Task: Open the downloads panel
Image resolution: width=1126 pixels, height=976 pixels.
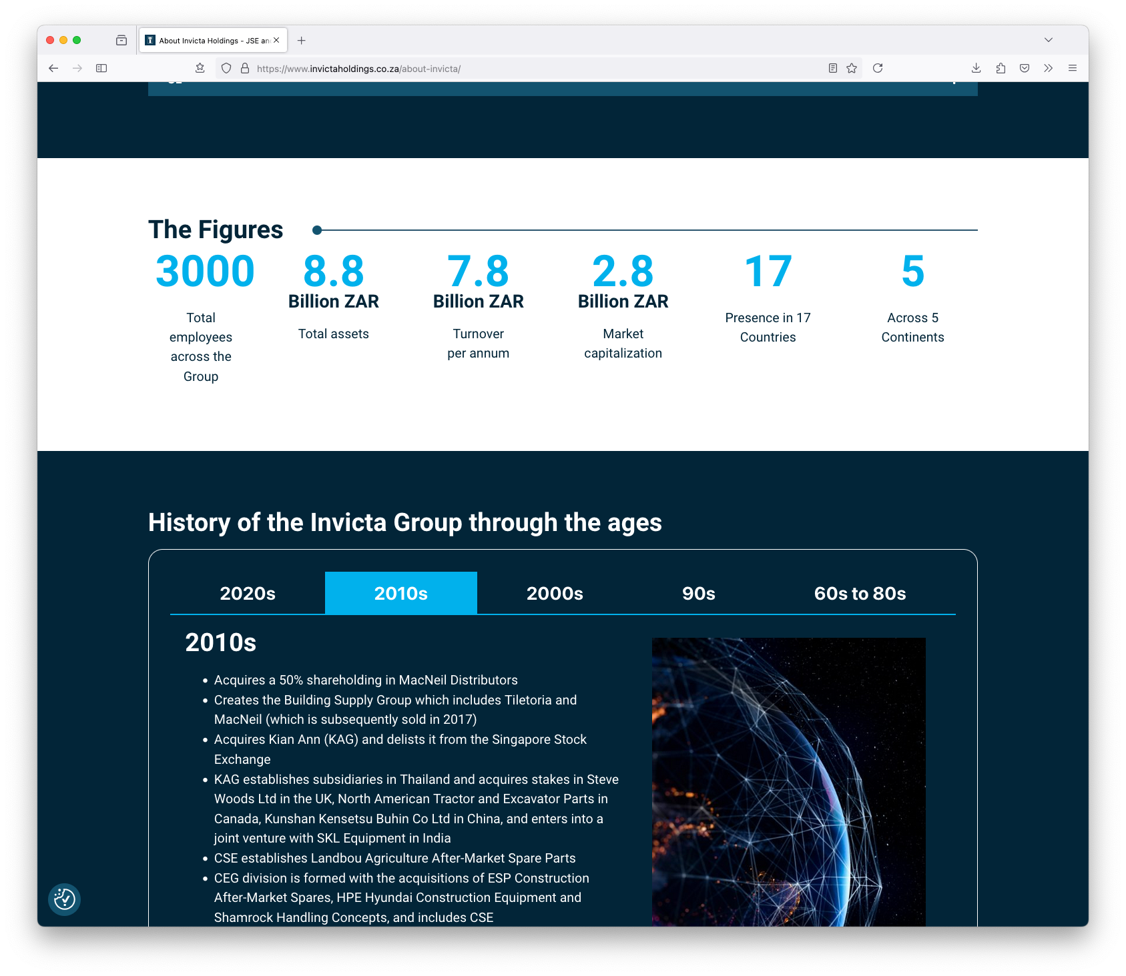Action: coord(976,68)
